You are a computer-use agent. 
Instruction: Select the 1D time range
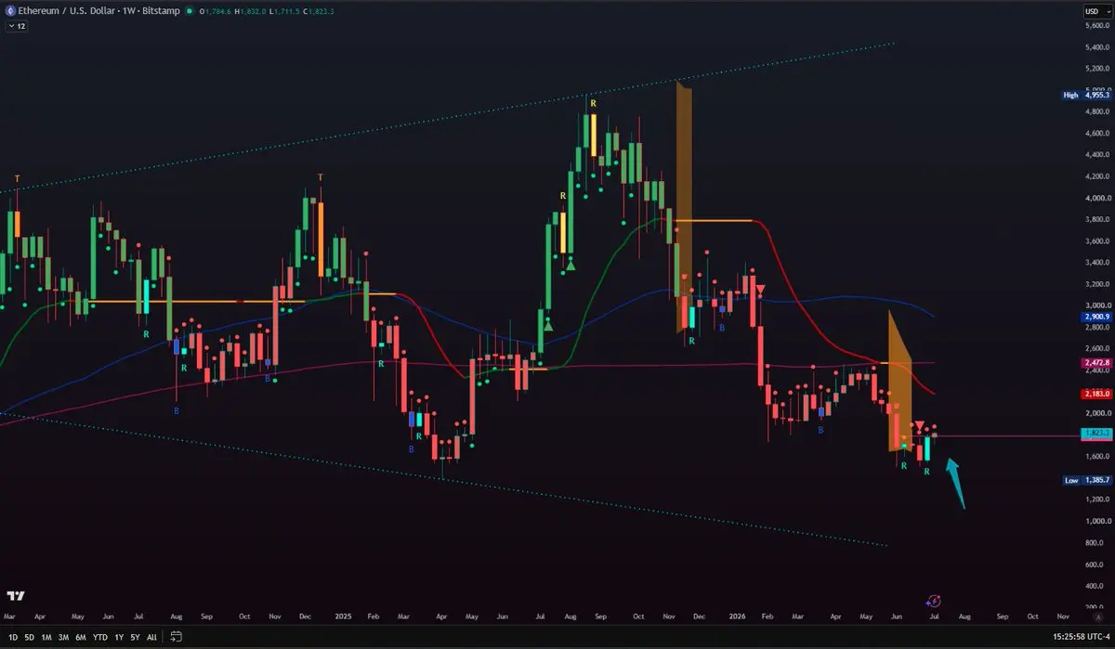pyautogui.click(x=11, y=637)
